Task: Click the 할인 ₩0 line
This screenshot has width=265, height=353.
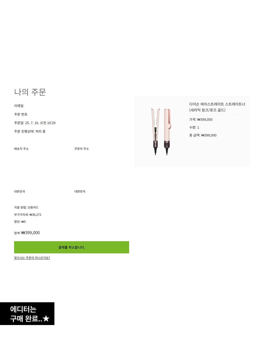Action: [20, 222]
